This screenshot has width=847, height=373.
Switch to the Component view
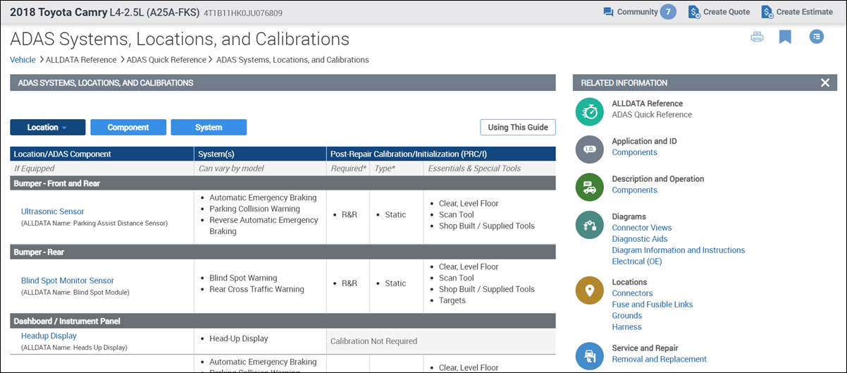pyautogui.click(x=128, y=128)
